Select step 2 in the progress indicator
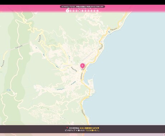This screenshot has width=165, height=136. [71, 11]
